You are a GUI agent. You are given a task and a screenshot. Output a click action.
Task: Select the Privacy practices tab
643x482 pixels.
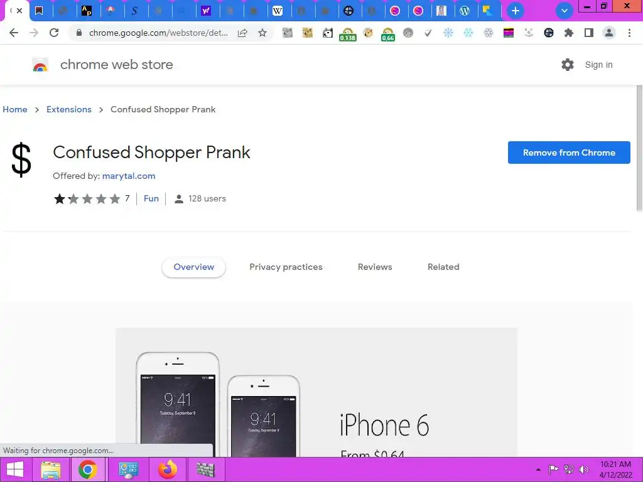click(x=286, y=267)
